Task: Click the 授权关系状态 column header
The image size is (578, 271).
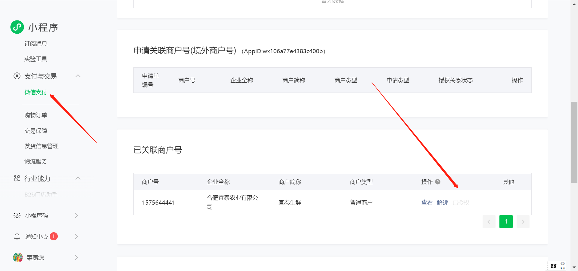Action: (x=455, y=80)
